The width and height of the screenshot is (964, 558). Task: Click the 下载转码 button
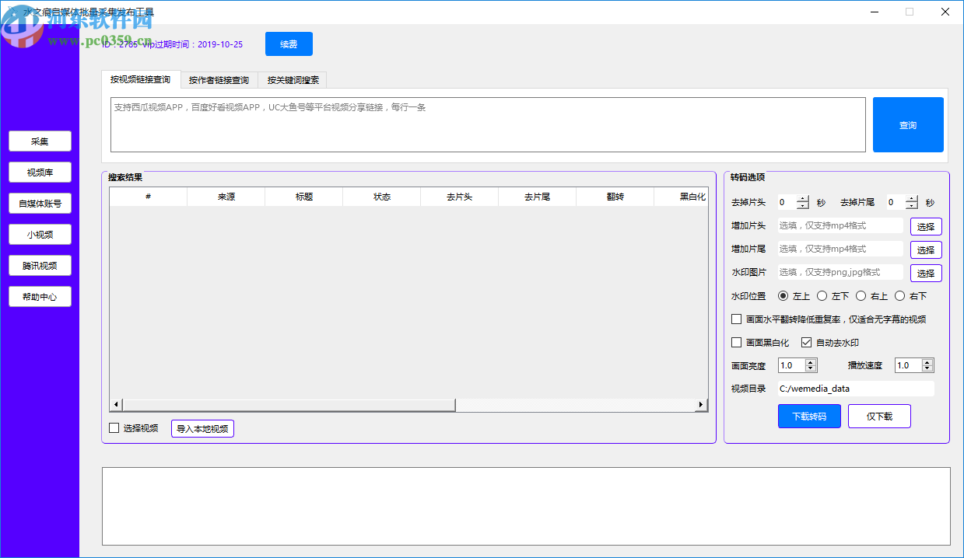[809, 416]
